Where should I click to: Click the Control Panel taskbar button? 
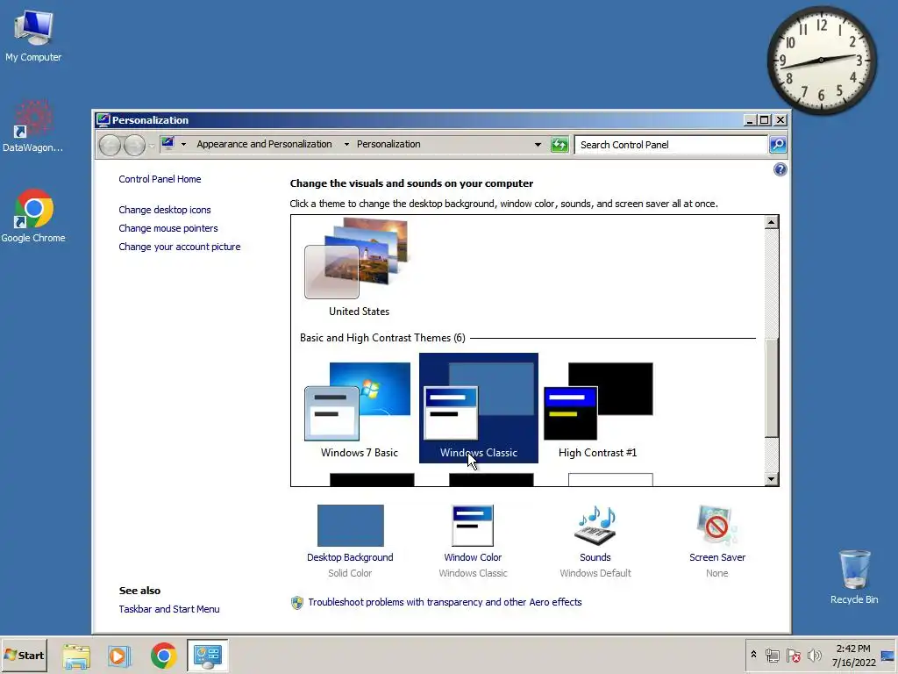click(x=207, y=656)
